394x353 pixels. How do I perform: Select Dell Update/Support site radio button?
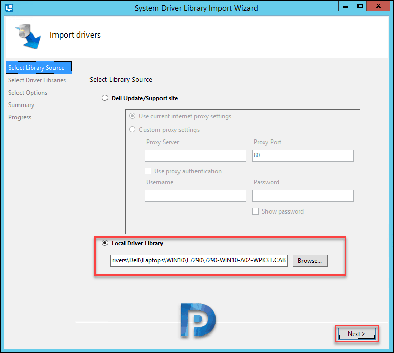coord(105,98)
